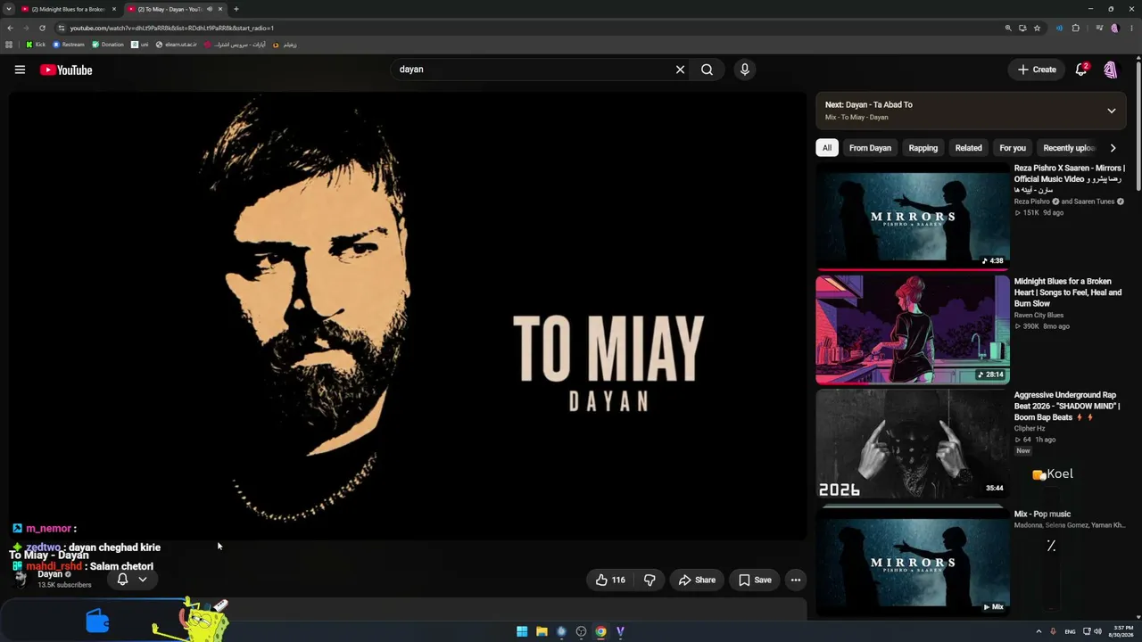Select the All filter chip

point(827,148)
